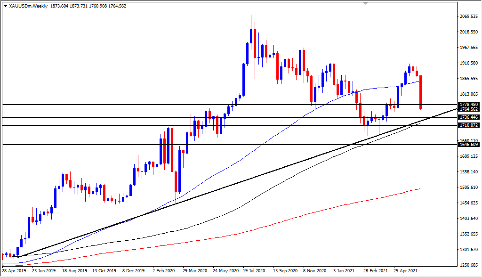482x277 pixels.
Task: Click the OHLC values 1873.604 1873.731 1760.908 1764.562
Action: pos(88,6)
